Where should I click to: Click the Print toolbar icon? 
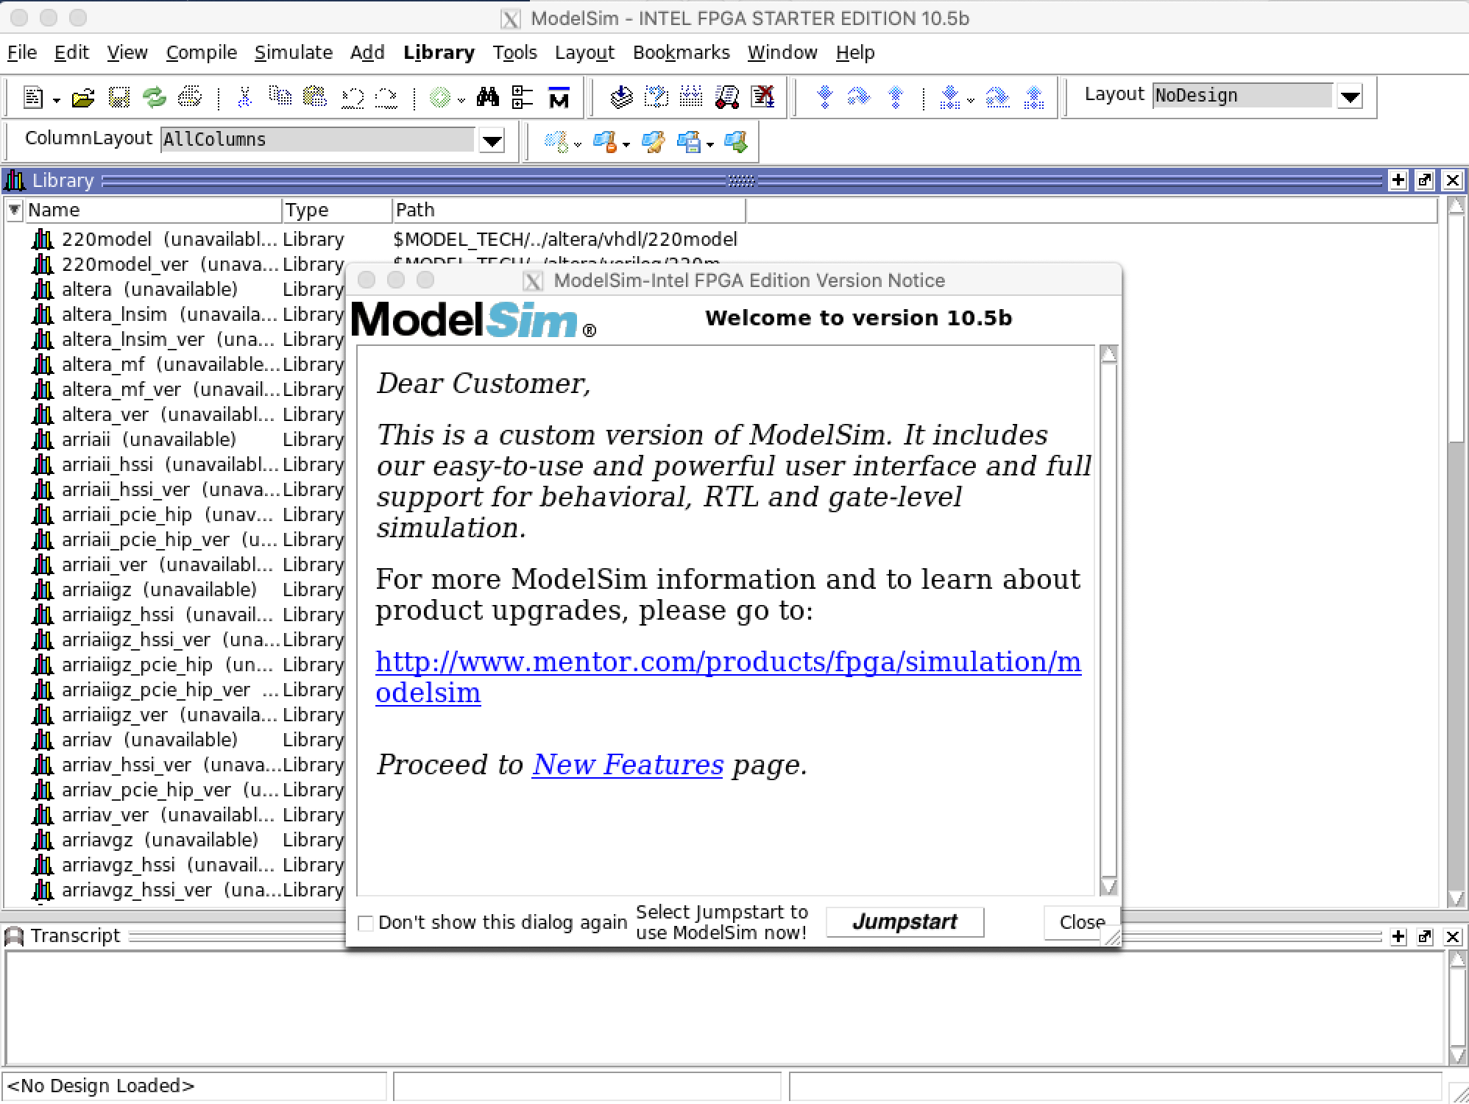point(190,97)
